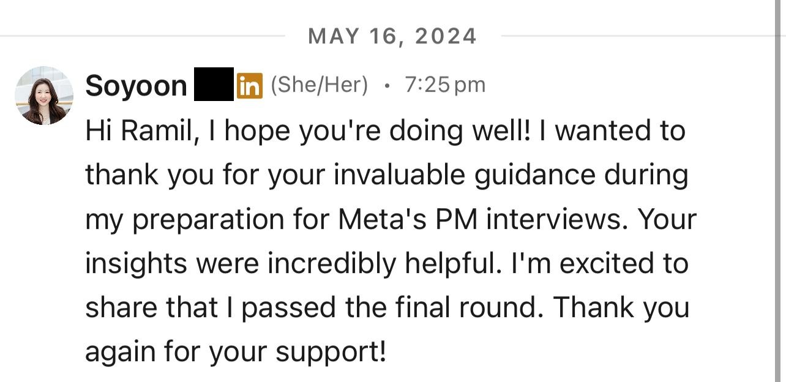Click the MAY 16, 2024 date divider
Viewport: 786px width, 382px height.
(392, 36)
